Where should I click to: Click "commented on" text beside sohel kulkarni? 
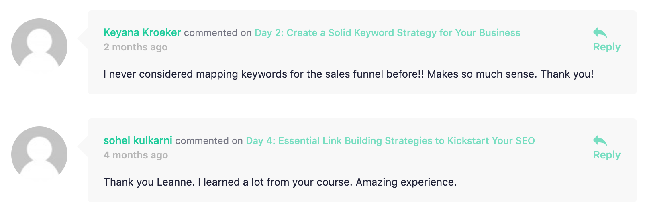(x=209, y=141)
